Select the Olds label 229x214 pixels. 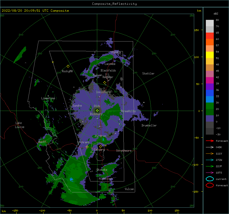coord(97,106)
